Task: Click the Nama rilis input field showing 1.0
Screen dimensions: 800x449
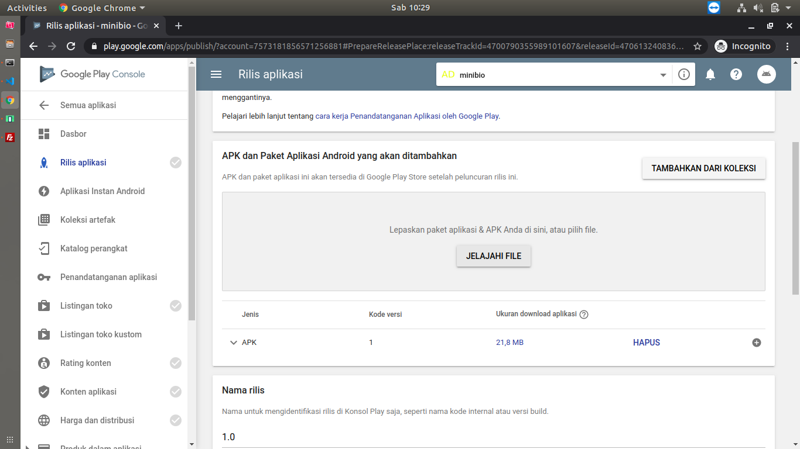Action: point(493,437)
